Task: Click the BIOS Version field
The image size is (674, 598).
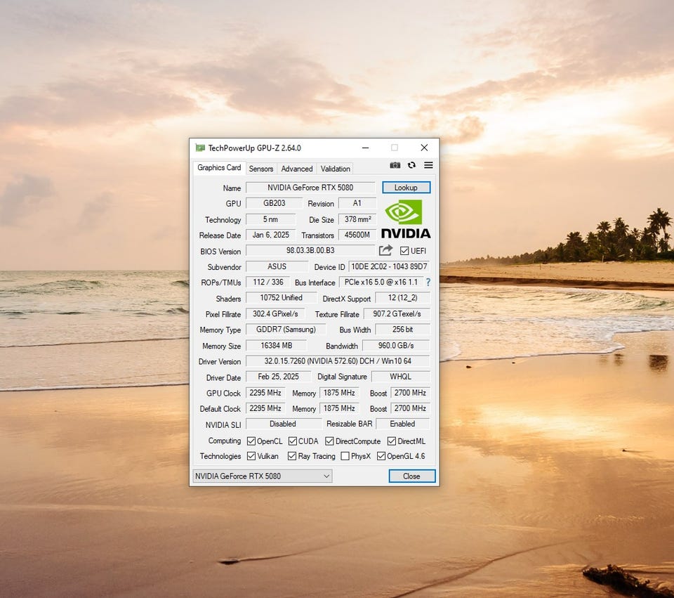Action: click(310, 251)
